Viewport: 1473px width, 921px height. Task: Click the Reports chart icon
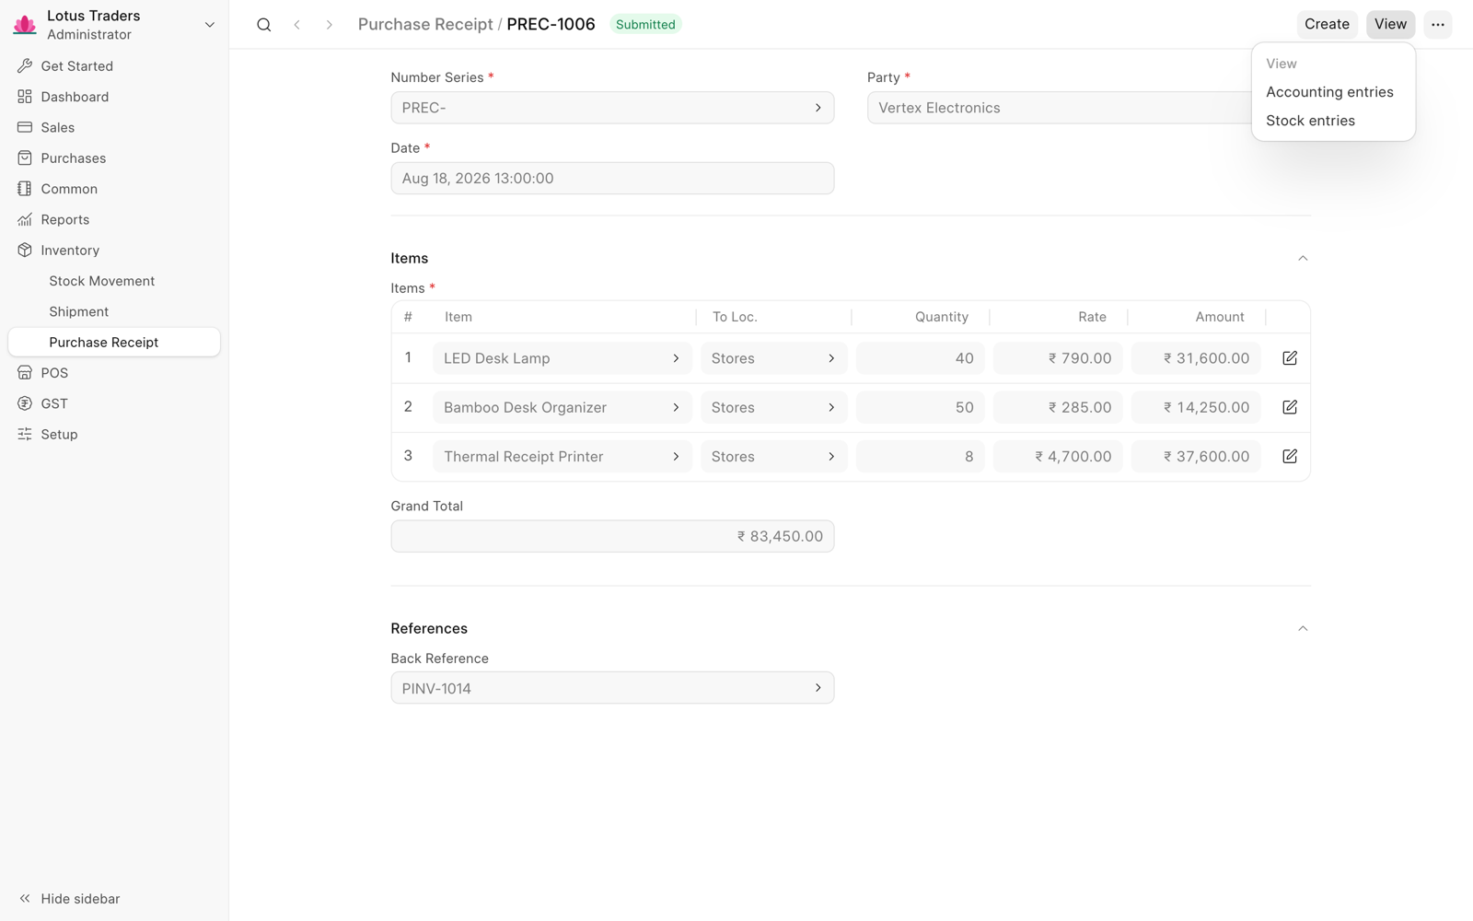(x=25, y=219)
